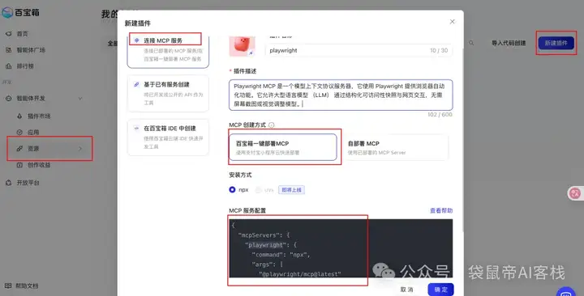Open 插件市场 in sidebar
Image resolution: width=584 pixels, height=296 pixels.
pyautogui.click(x=39, y=116)
